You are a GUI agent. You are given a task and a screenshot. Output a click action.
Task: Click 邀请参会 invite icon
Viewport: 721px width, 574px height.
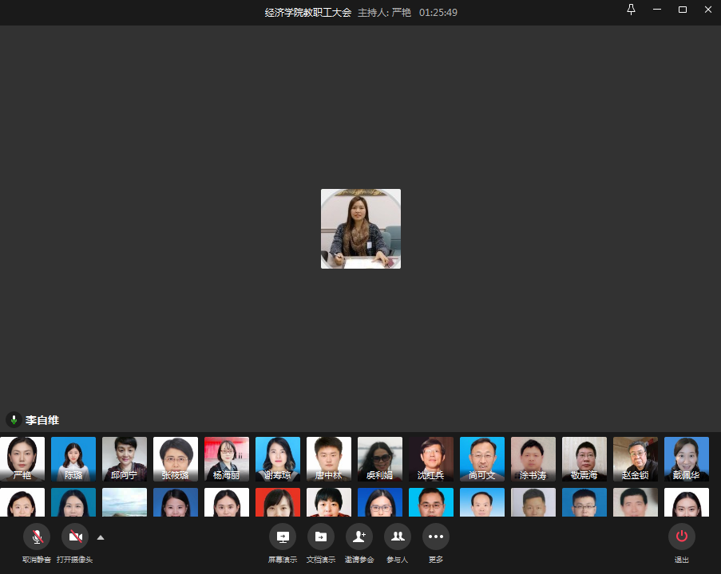click(x=359, y=537)
